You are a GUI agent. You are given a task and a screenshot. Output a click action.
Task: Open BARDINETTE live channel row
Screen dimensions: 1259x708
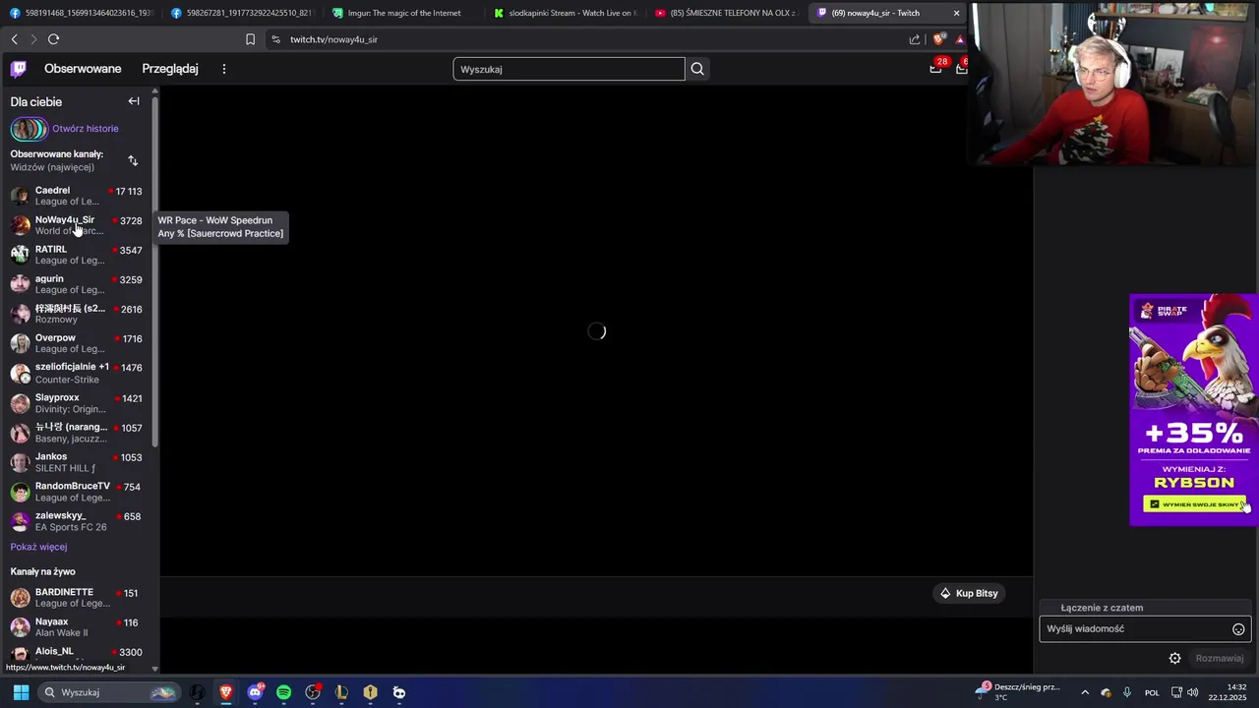click(78, 598)
